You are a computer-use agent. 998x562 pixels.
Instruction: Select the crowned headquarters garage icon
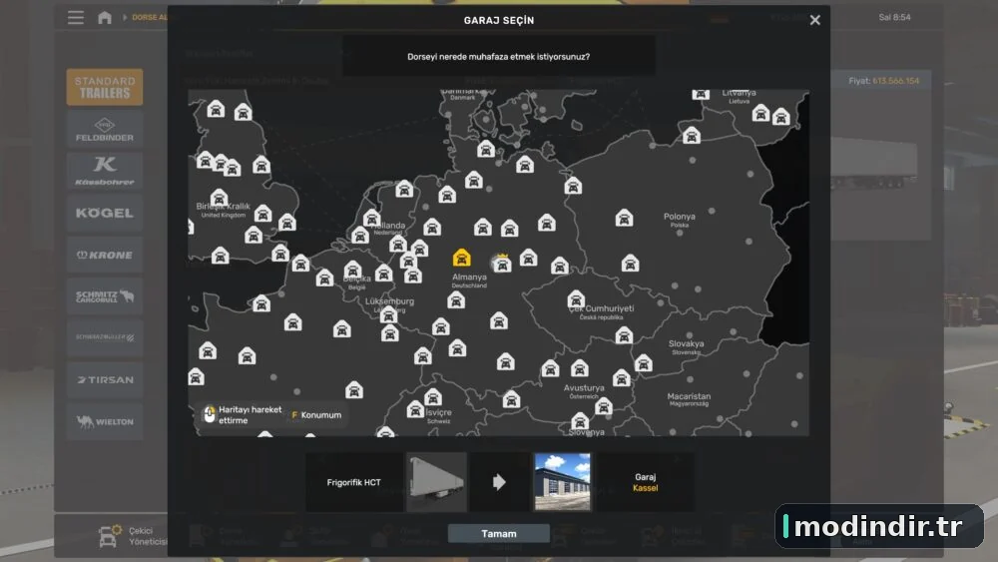(502, 265)
